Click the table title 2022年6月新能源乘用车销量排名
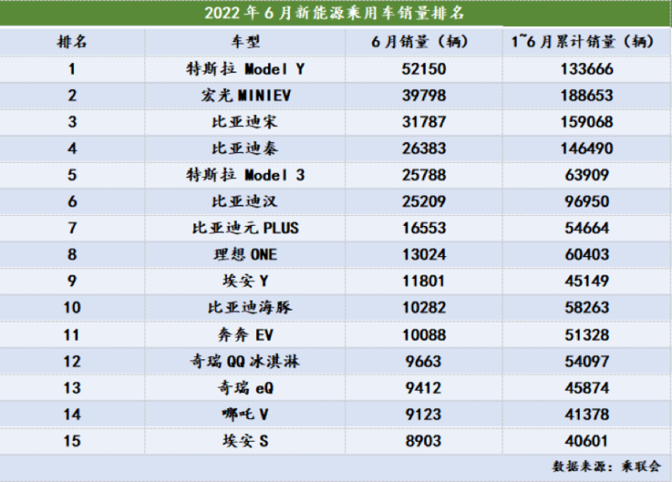The width and height of the screenshot is (672, 482). point(336,14)
